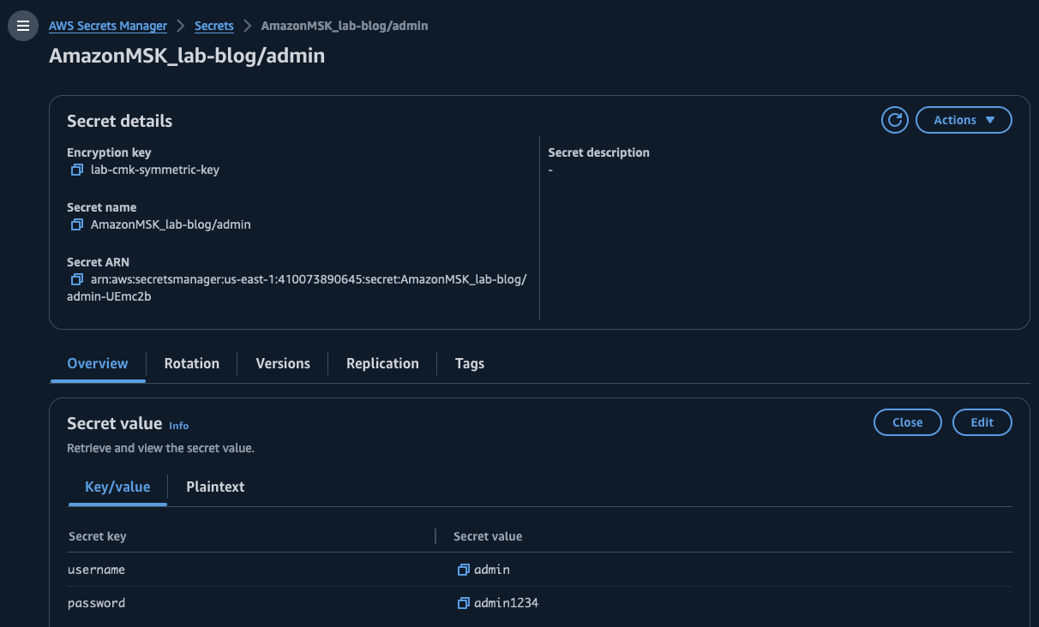Image resolution: width=1039 pixels, height=627 pixels.
Task: Go to Secrets breadcrumb link
Action: pyautogui.click(x=214, y=26)
